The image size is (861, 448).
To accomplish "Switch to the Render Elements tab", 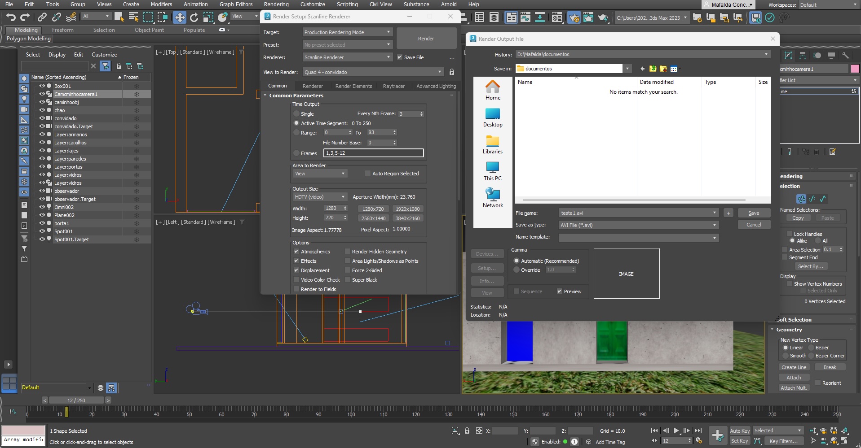I will click(353, 86).
